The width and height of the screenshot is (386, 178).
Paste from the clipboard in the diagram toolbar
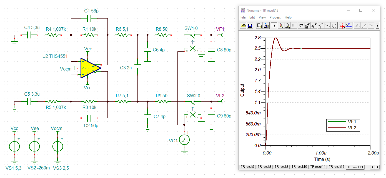click(x=266, y=26)
